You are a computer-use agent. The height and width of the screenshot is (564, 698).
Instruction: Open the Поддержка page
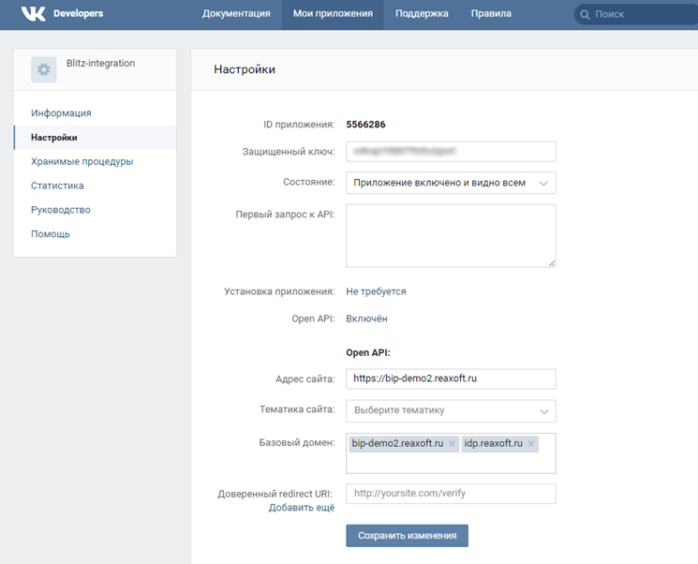(x=422, y=14)
